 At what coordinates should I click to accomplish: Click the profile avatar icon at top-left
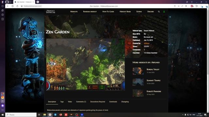2,2
